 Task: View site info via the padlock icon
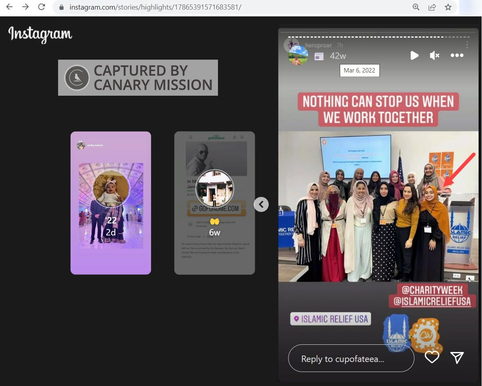61,7
